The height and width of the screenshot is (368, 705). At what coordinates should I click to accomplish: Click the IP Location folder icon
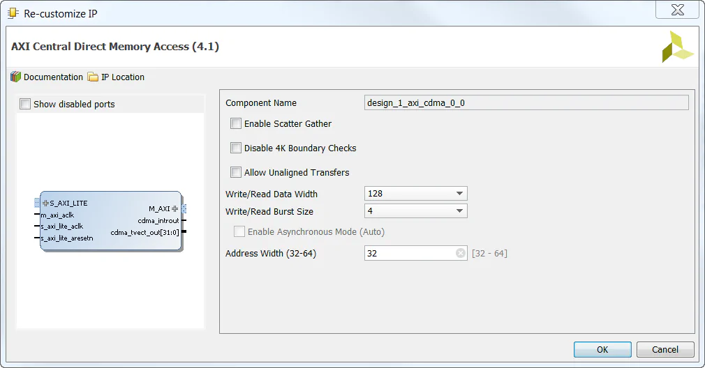pyautogui.click(x=93, y=77)
